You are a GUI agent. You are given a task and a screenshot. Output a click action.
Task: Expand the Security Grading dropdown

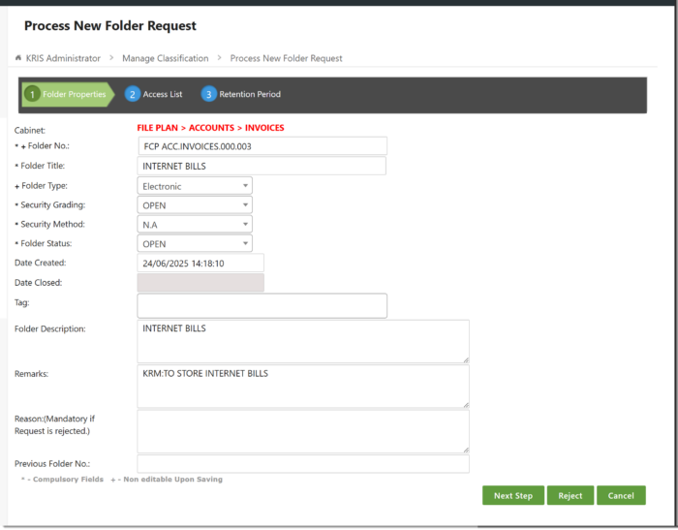(195, 205)
